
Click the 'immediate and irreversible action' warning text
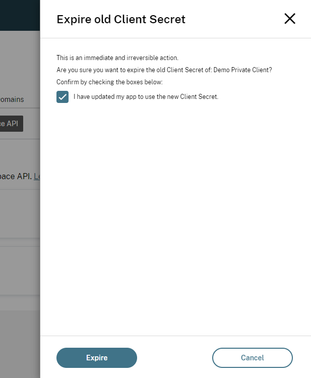117,58
